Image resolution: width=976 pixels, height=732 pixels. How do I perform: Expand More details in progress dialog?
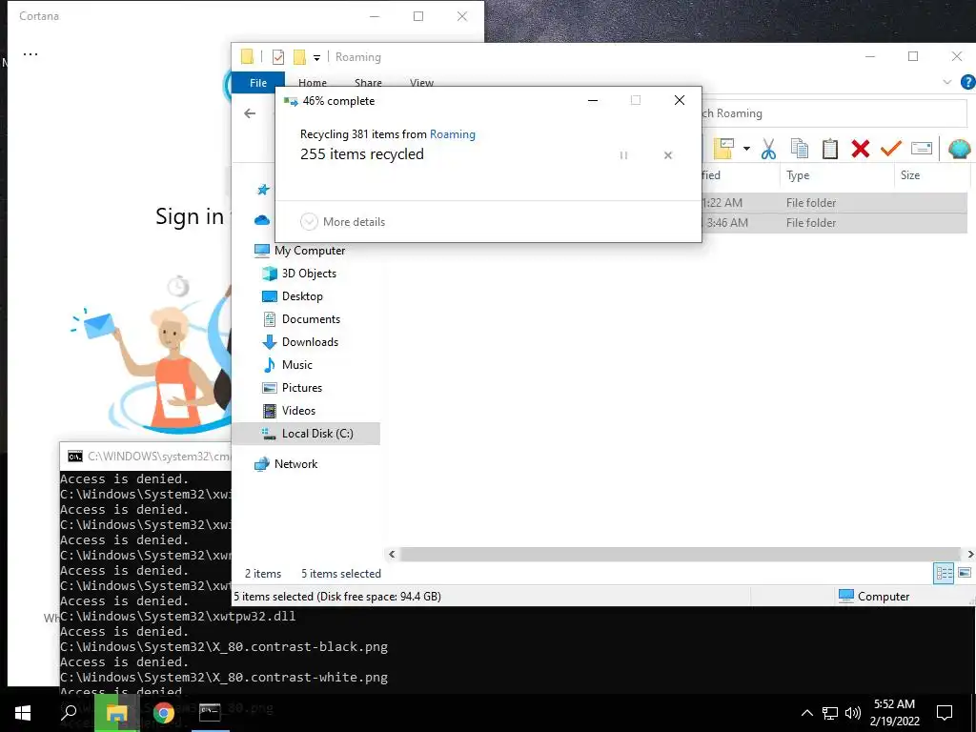[342, 221]
